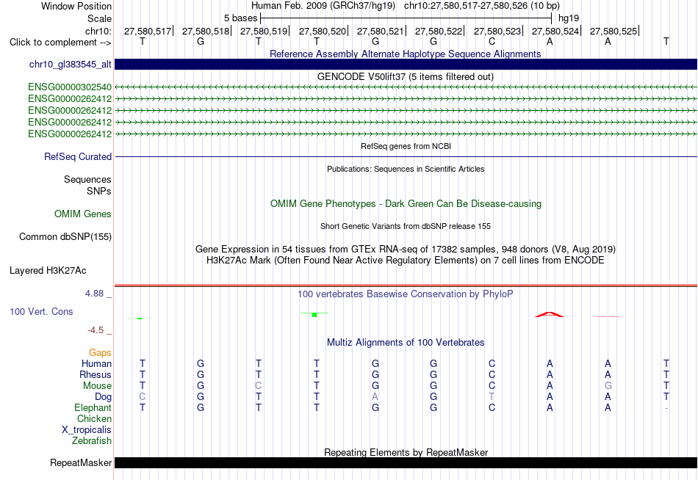Click Short Genetic Variants dbSNP title
698x480 pixels.
pos(406,226)
